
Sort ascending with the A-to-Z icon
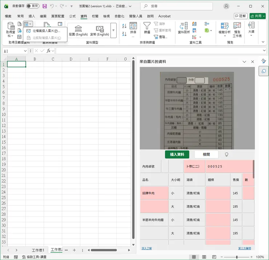pos(124,26)
